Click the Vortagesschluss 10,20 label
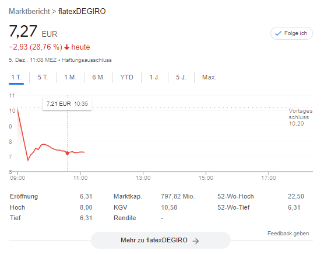 (300, 117)
